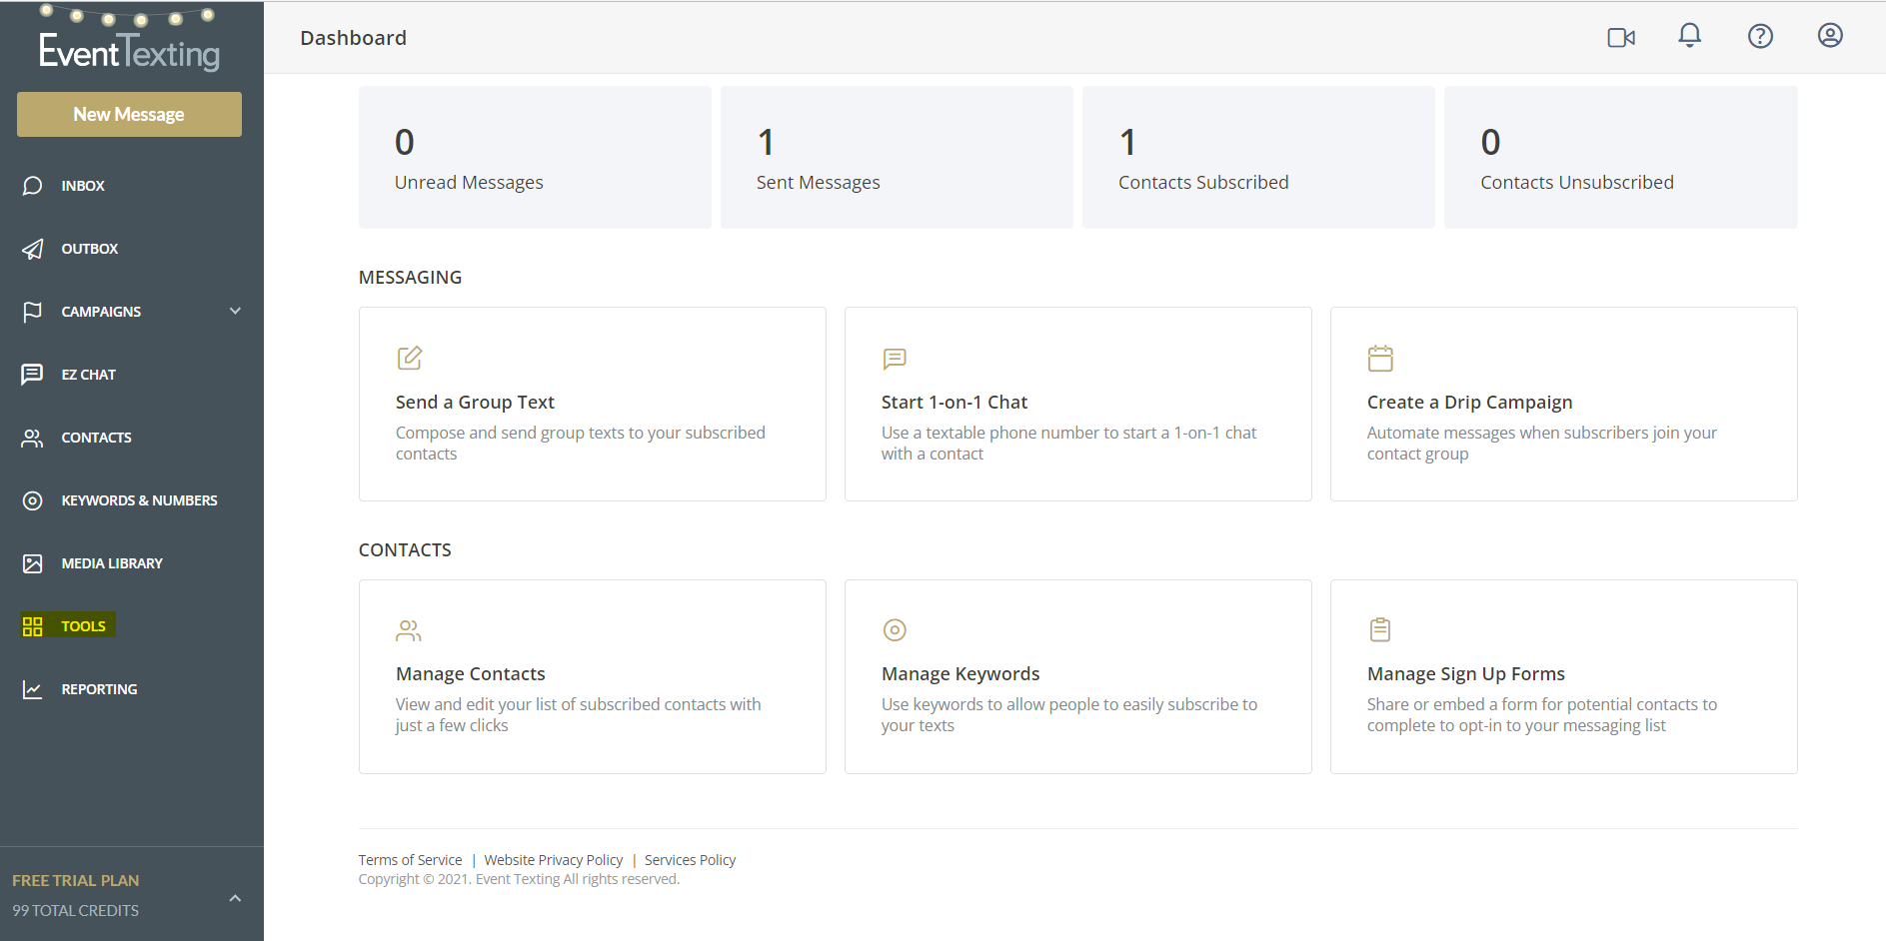The height and width of the screenshot is (941, 1886).
Task: Open Create a Drip Campaign title
Action: pyautogui.click(x=1470, y=402)
